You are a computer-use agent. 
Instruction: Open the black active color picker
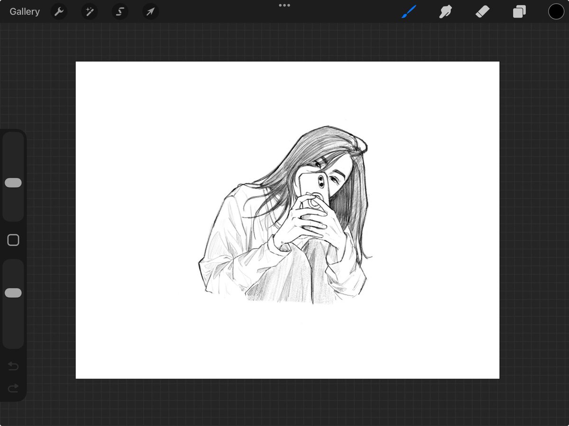pyautogui.click(x=556, y=12)
